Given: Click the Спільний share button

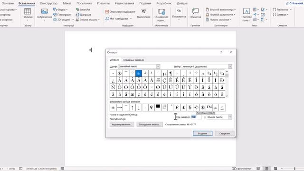Looking at the screenshot, I should point(294,3).
